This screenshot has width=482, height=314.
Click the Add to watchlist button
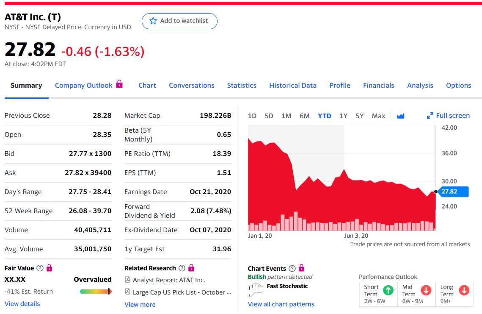[x=179, y=21]
